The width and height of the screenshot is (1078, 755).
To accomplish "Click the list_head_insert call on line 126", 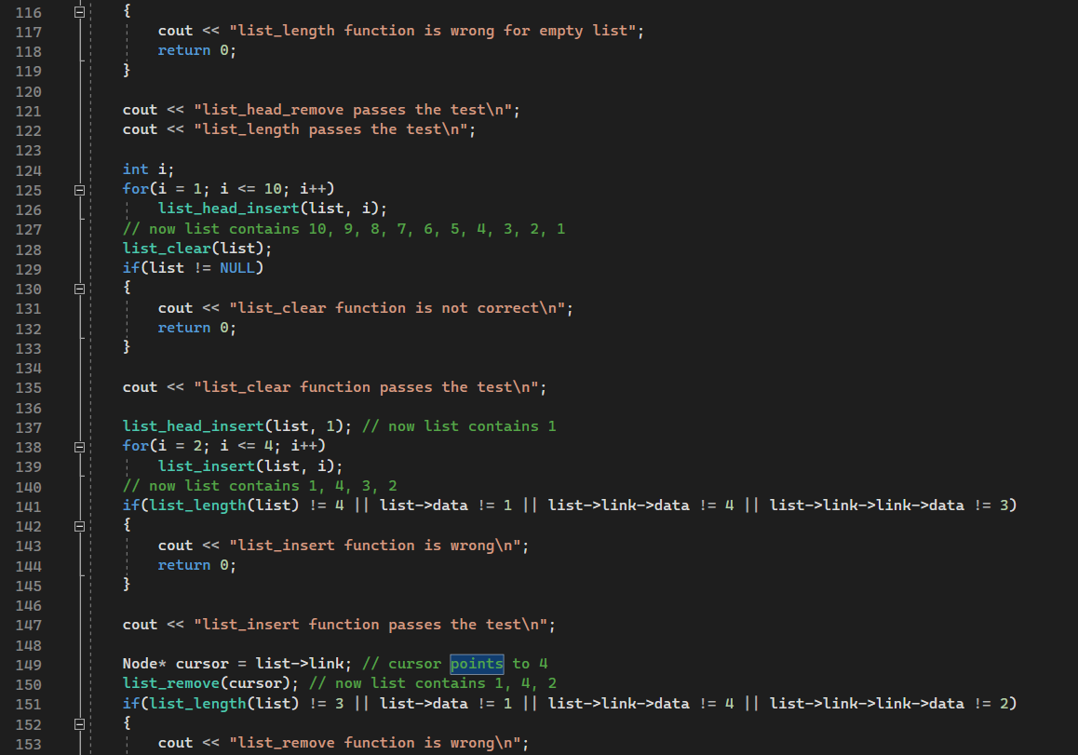I will [x=228, y=209].
